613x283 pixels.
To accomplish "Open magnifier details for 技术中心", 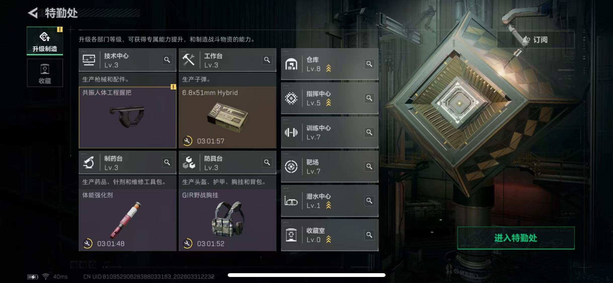I will pyautogui.click(x=167, y=60).
